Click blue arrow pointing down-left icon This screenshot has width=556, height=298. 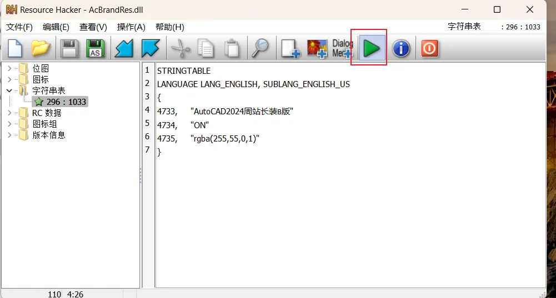point(124,48)
